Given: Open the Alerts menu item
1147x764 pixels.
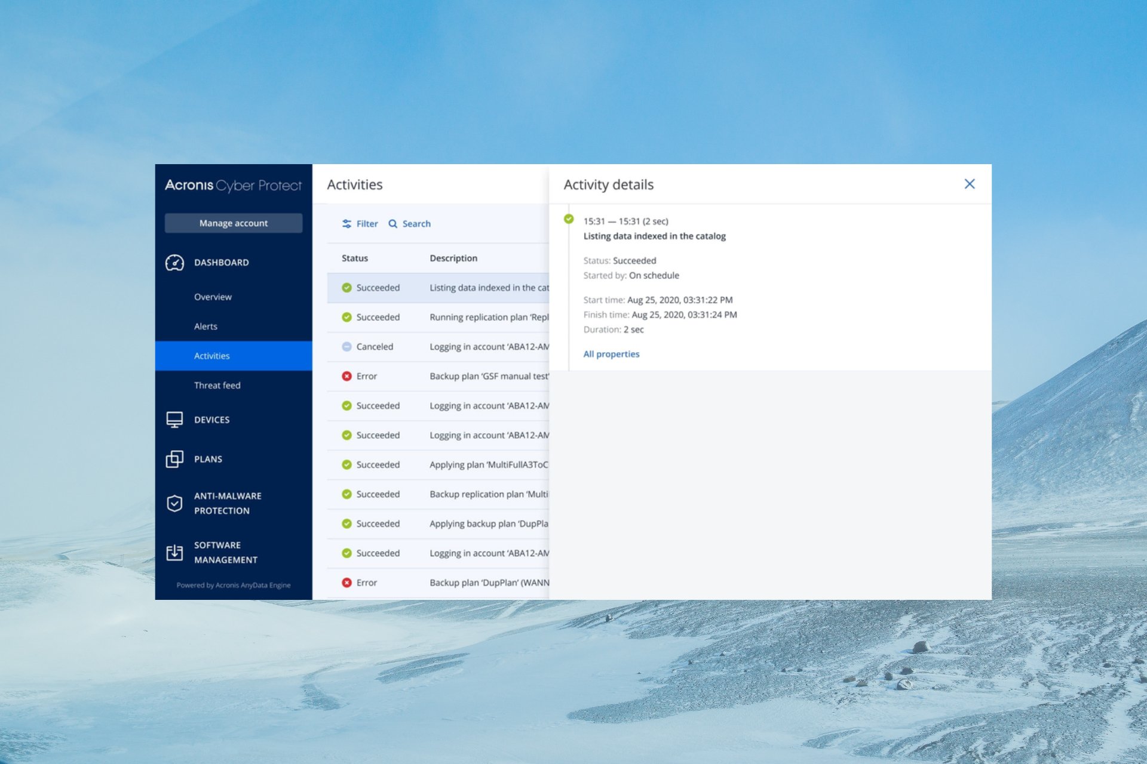Looking at the screenshot, I should [206, 326].
